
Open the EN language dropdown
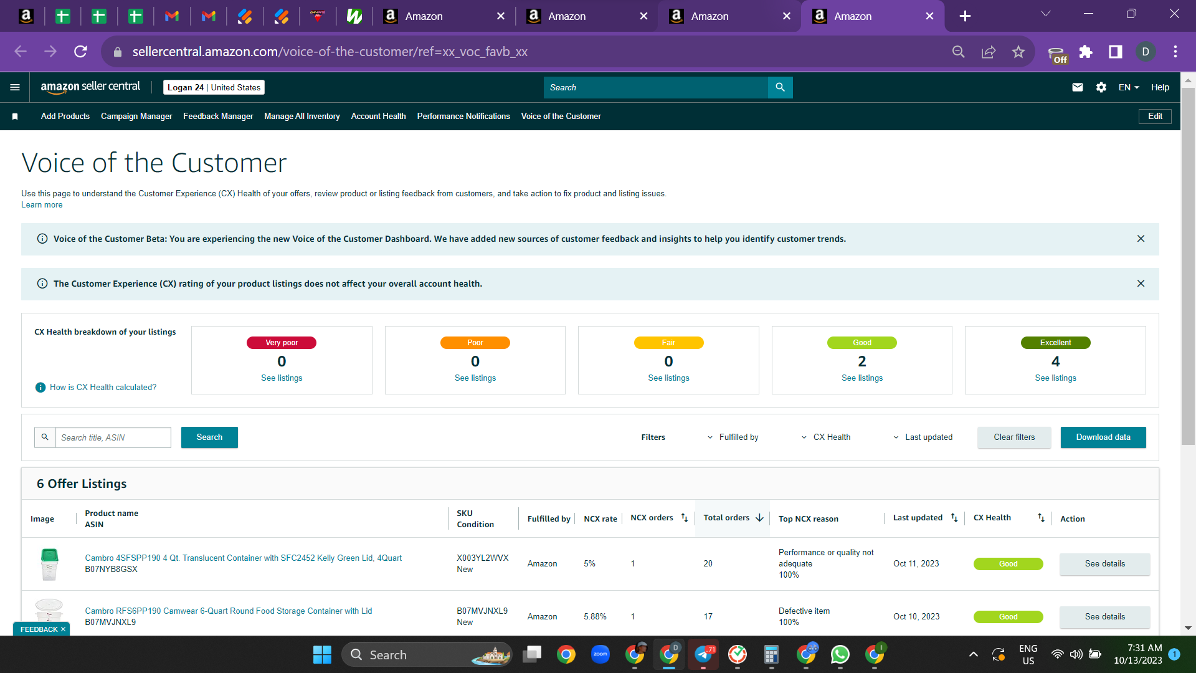point(1129,87)
